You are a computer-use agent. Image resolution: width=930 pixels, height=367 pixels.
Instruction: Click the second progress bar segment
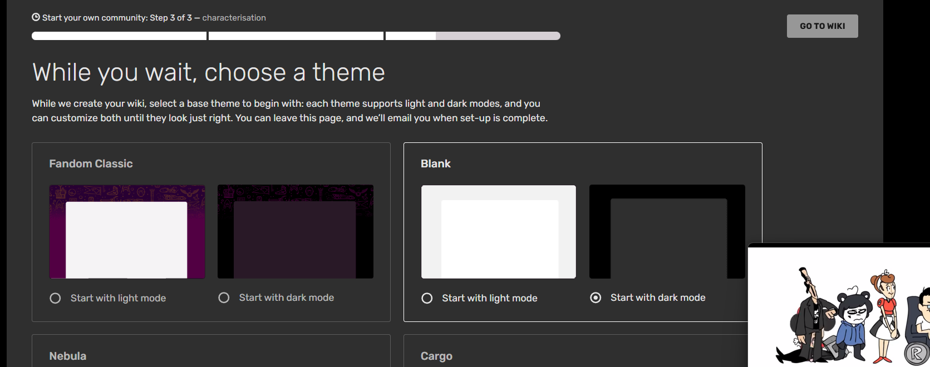[296, 36]
